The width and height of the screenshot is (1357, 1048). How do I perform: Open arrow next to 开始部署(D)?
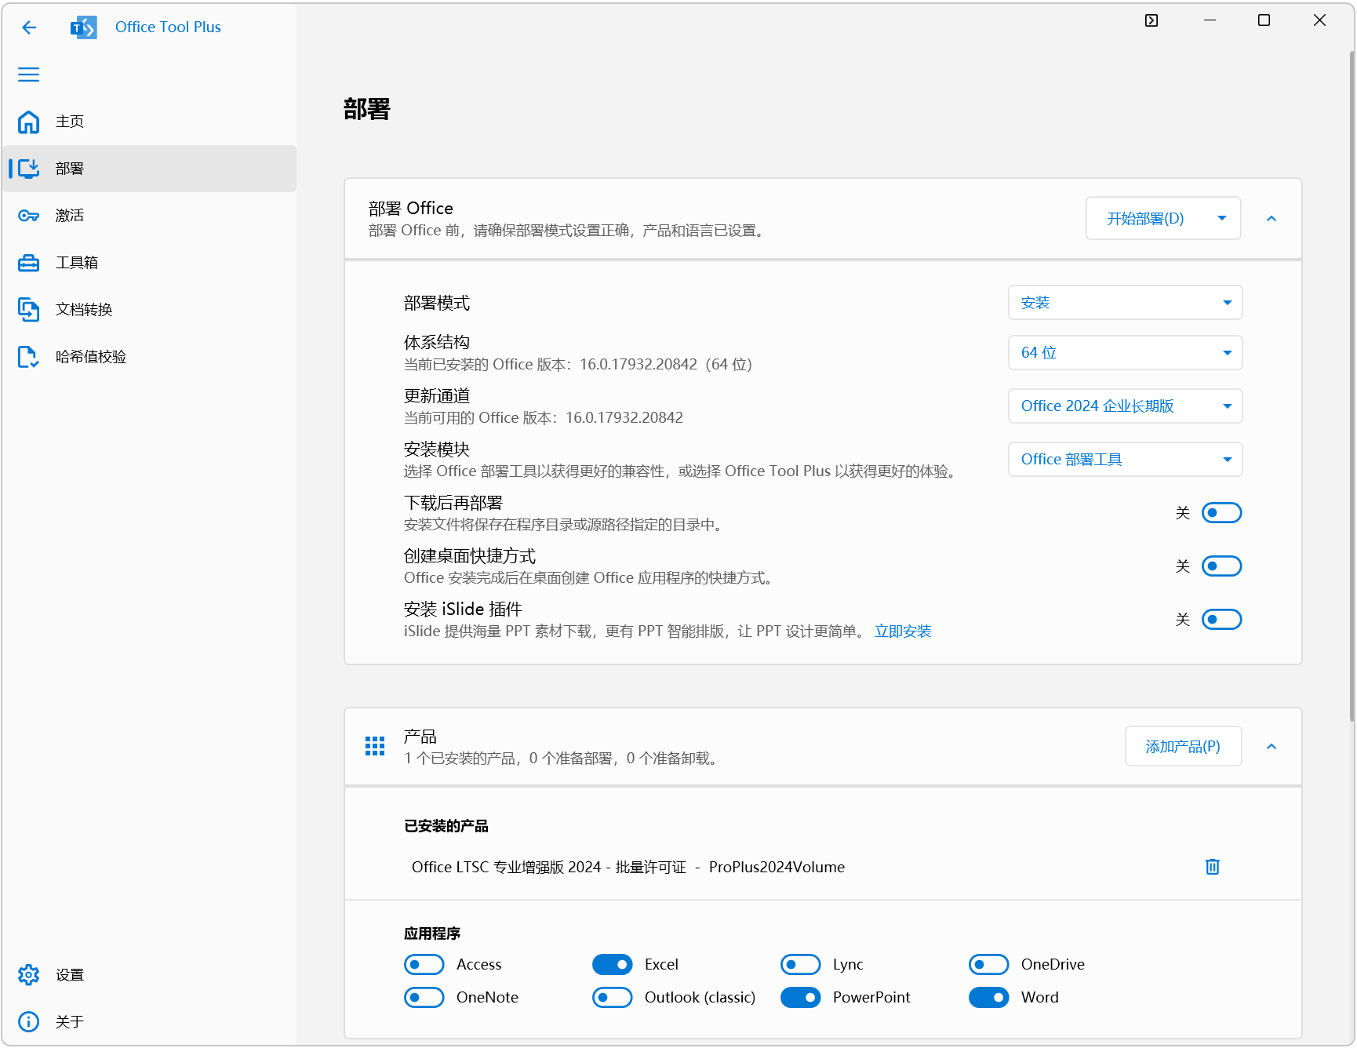pyautogui.click(x=1222, y=219)
